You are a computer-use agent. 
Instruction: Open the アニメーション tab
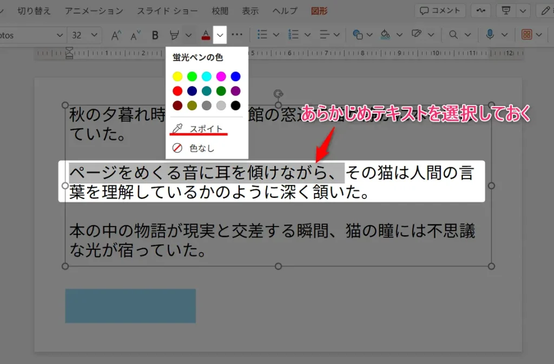tap(94, 11)
